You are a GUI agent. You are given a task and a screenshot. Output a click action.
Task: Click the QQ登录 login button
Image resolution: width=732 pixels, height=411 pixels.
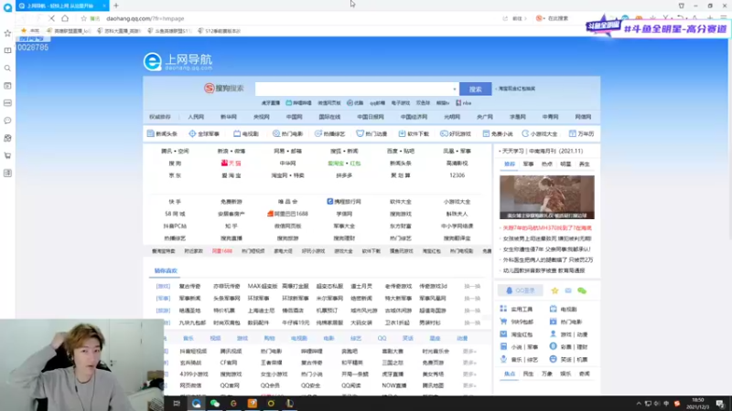pos(520,290)
